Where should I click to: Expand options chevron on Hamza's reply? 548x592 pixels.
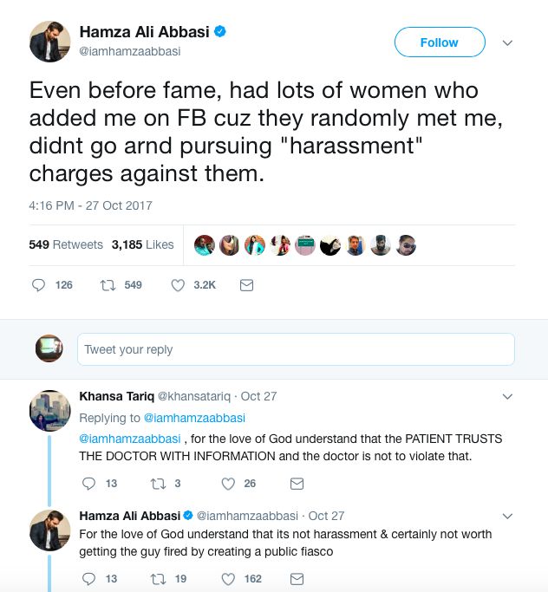click(508, 516)
